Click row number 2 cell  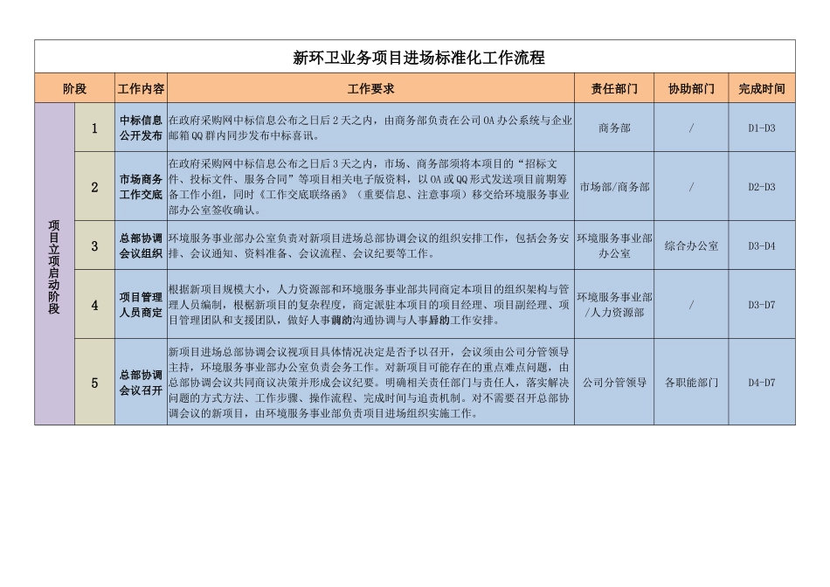tap(94, 186)
